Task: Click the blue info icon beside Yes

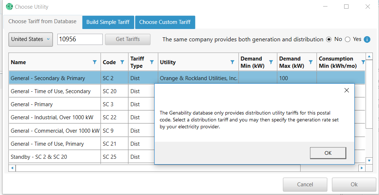Action: 367,40
